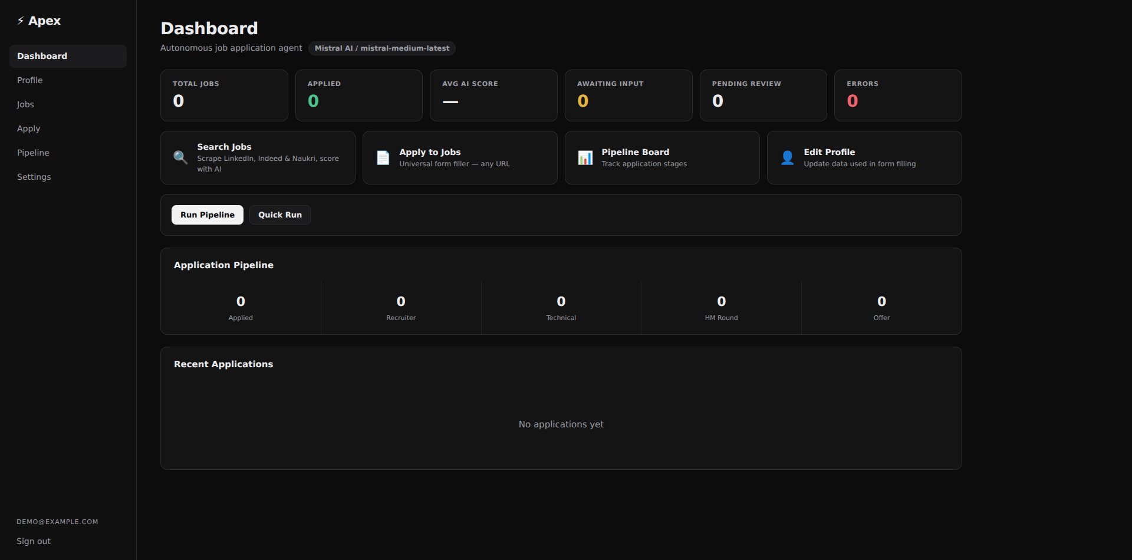Select the Avg AI Score stat card
Screen dimensions: 1132x560
(493, 95)
